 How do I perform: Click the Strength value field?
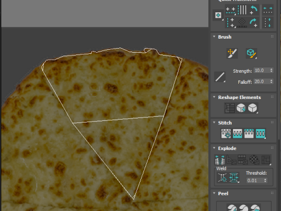click(262, 70)
